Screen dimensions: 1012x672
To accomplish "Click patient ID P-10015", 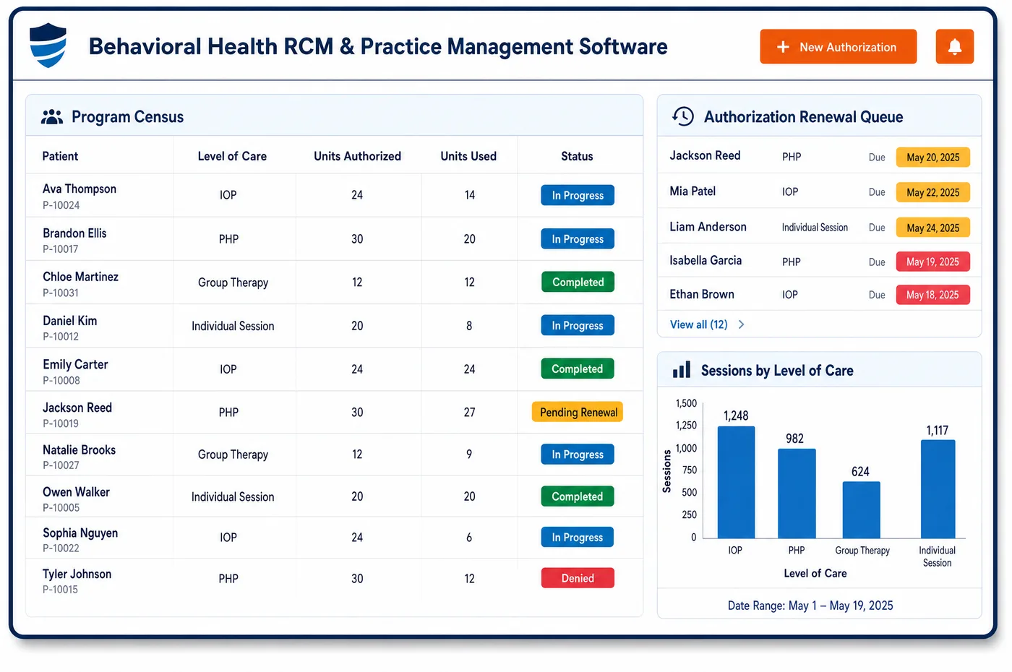I will [60, 590].
